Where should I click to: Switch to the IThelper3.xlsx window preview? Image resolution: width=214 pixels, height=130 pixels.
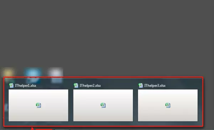pos(168,105)
